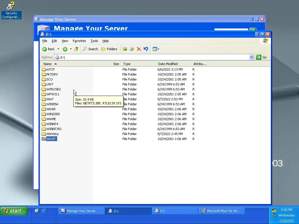Open the Views dropdown arrow

[x=159, y=49]
